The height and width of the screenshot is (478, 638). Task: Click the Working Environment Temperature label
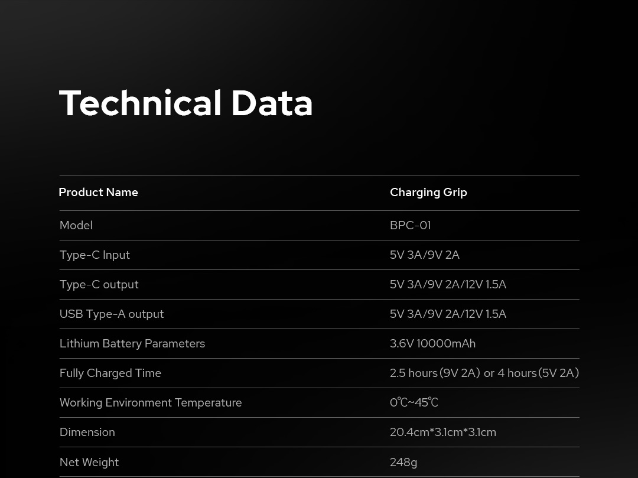coord(151,403)
